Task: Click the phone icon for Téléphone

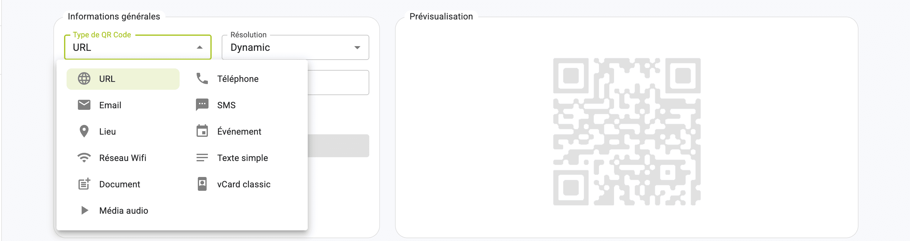Action: click(202, 79)
